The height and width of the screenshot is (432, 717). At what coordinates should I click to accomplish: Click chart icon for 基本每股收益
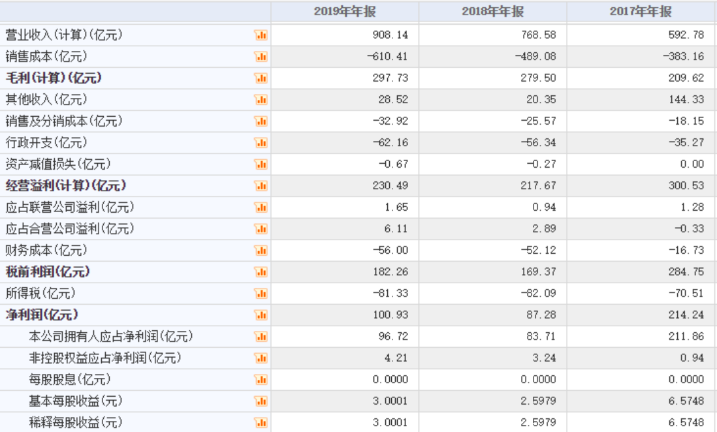coord(261,401)
